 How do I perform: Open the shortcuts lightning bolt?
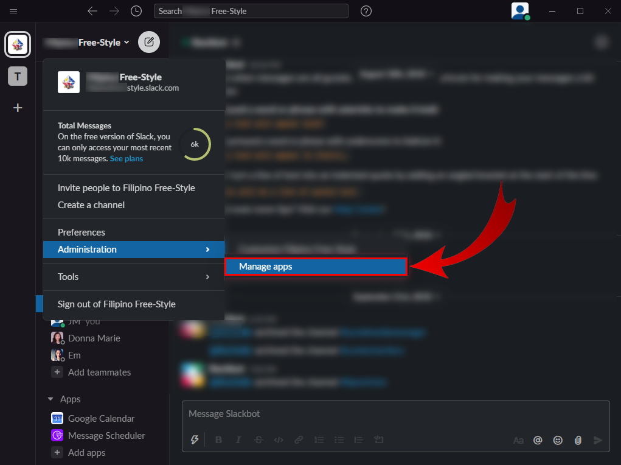click(195, 439)
